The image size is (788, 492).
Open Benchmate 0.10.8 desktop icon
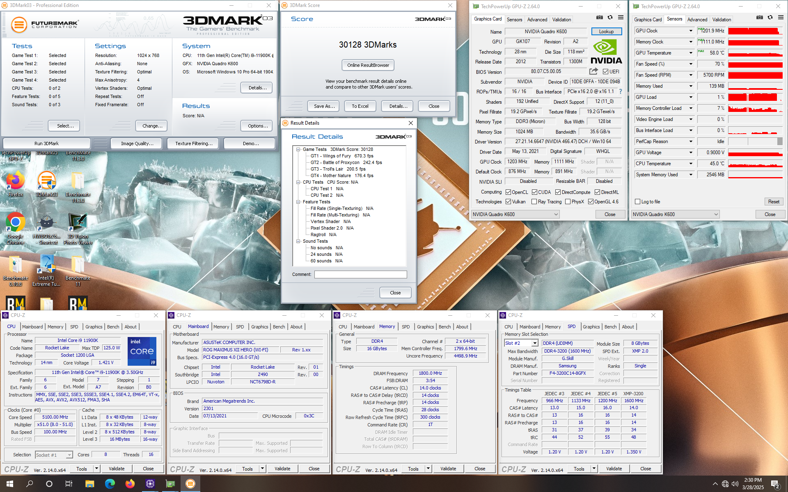(x=16, y=270)
